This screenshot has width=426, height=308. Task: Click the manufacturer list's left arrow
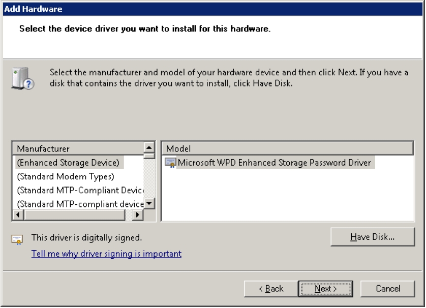18,215
